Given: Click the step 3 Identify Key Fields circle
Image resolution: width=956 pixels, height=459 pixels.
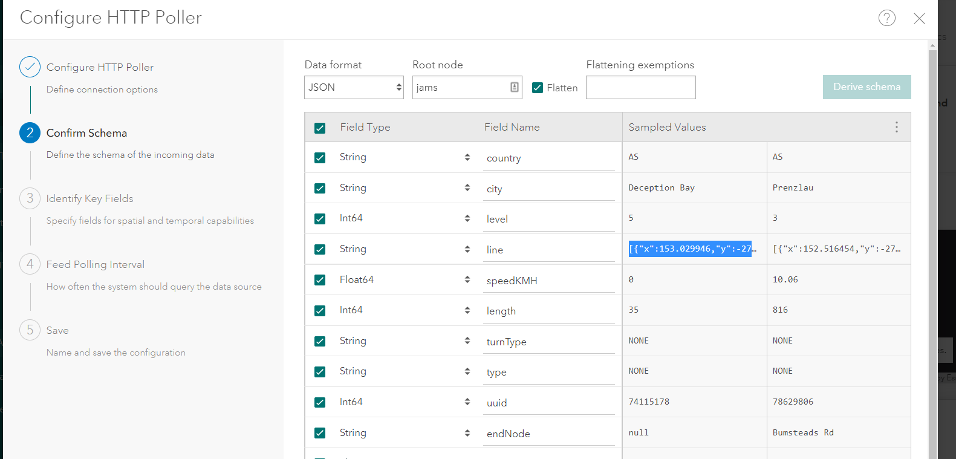Looking at the screenshot, I should point(30,198).
